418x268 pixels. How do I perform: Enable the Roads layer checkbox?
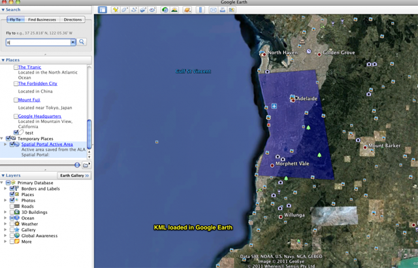point(13,207)
